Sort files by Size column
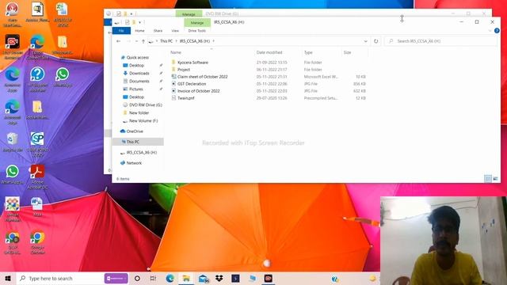The height and width of the screenshot is (285, 507). [x=347, y=52]
